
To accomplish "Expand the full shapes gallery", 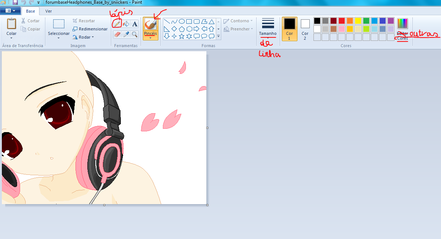I will click(219, 36).
